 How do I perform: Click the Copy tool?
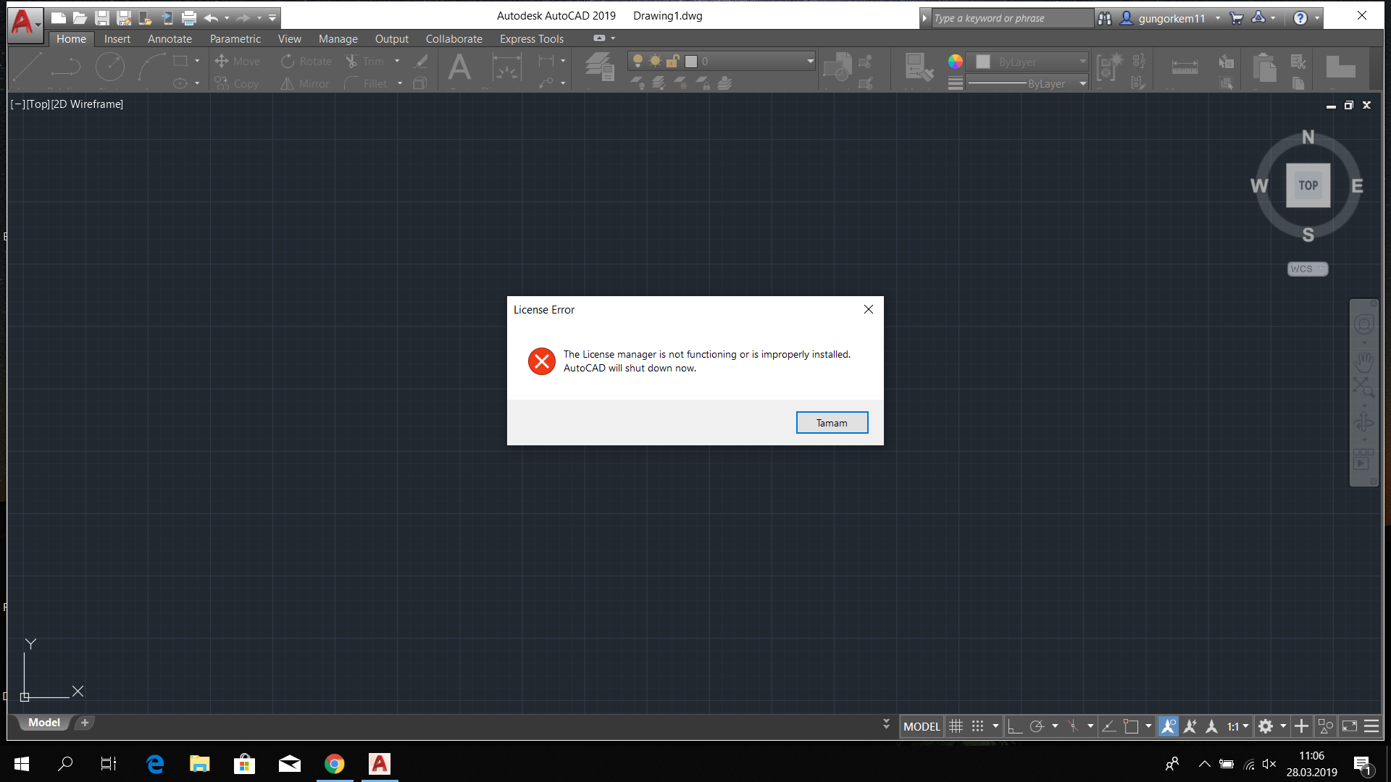point(237,84)
